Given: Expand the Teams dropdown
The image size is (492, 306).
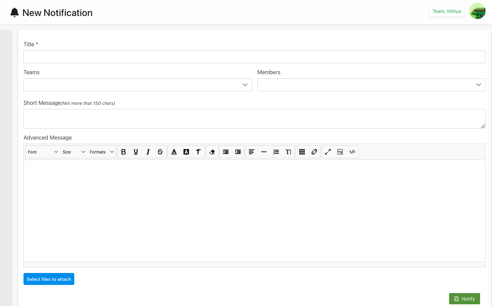Looking at the screenshot, I should coord(138,85).
